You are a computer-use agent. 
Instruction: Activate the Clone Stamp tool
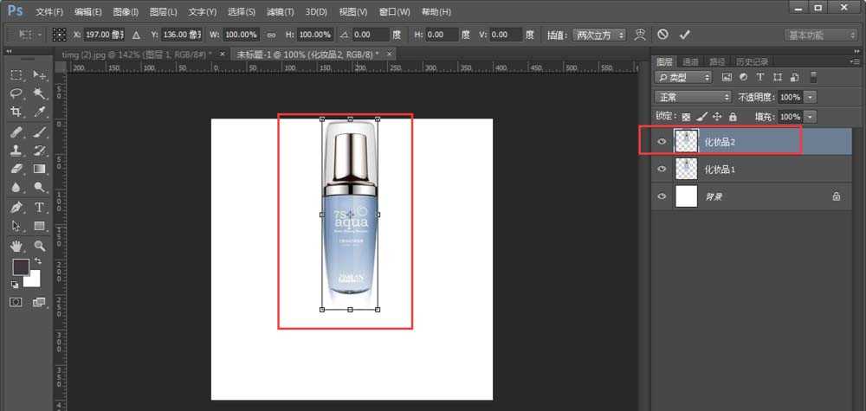16,151
